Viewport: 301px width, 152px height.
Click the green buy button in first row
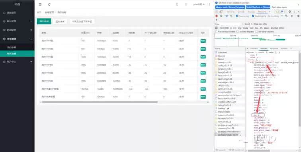pos(203,41)
